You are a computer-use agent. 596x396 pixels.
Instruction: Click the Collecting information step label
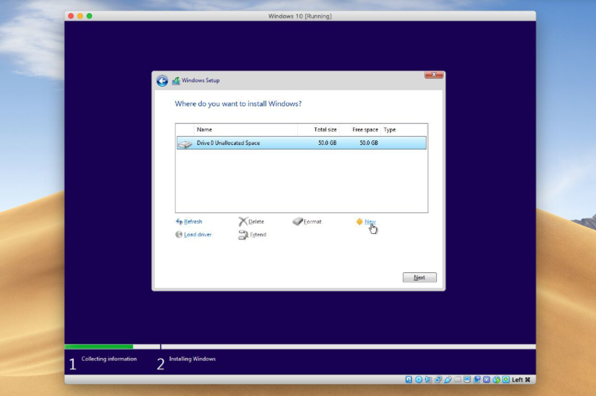click(109, 359)
